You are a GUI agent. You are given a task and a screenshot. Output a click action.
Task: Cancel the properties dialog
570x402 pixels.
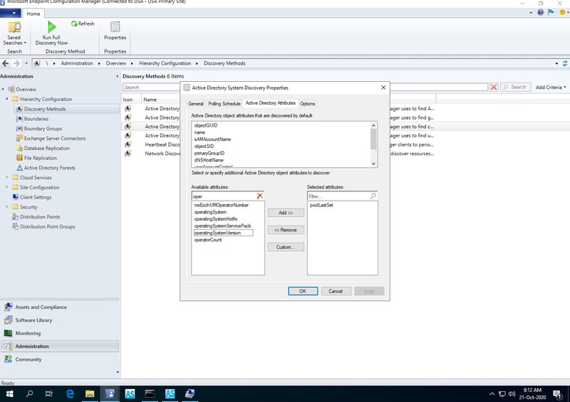[x=336, y=291]
